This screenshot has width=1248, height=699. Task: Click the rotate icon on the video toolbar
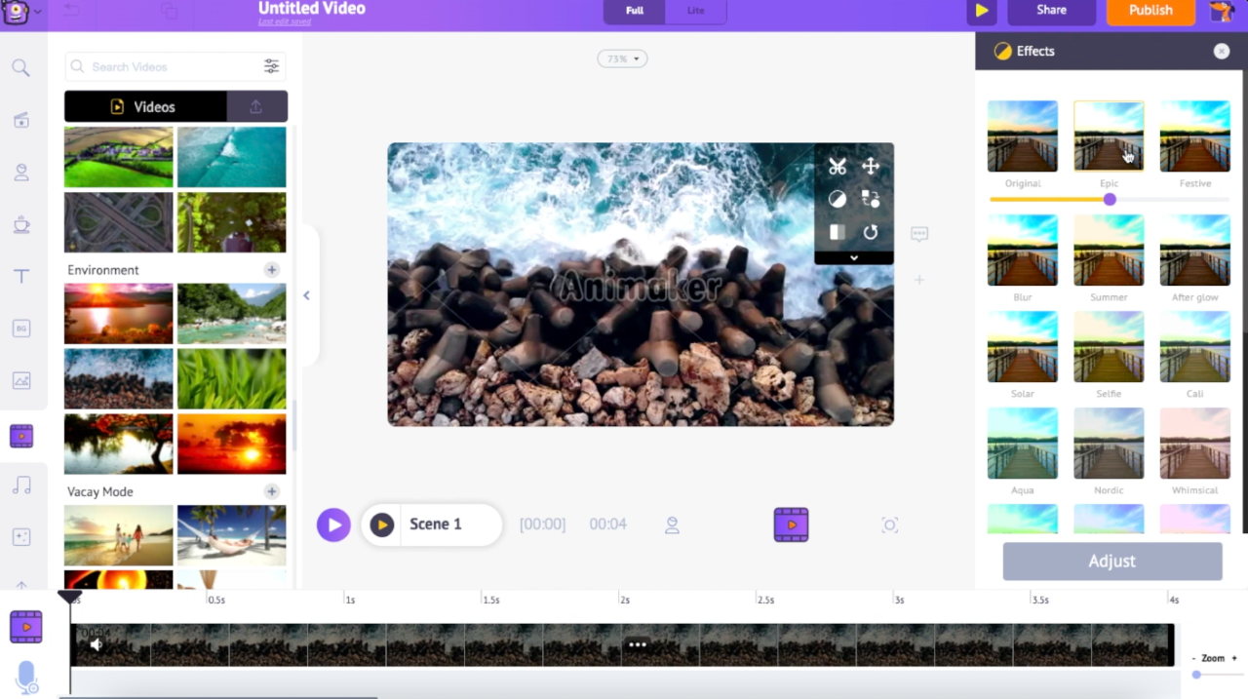coord(870,232)
